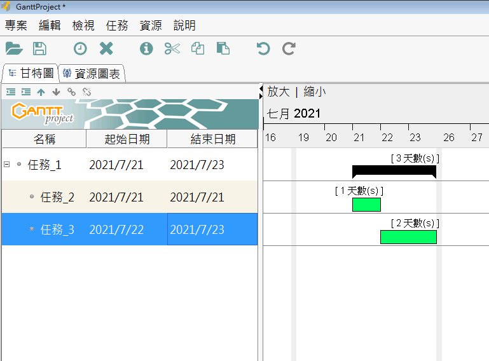This screenshot has height=361, width=489.
Task: Redo the last undone action
Action: [289, 48]
